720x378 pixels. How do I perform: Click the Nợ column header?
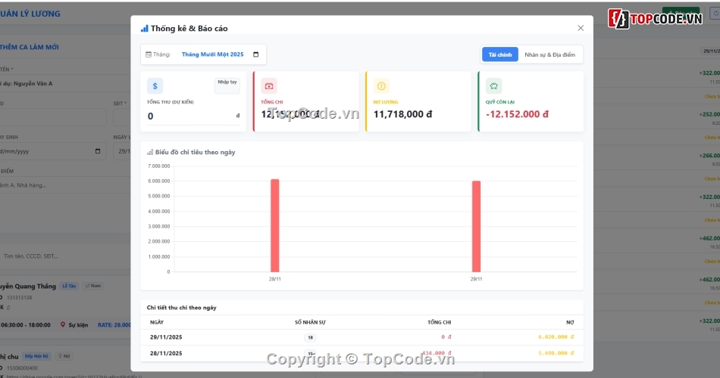[569, 322]
